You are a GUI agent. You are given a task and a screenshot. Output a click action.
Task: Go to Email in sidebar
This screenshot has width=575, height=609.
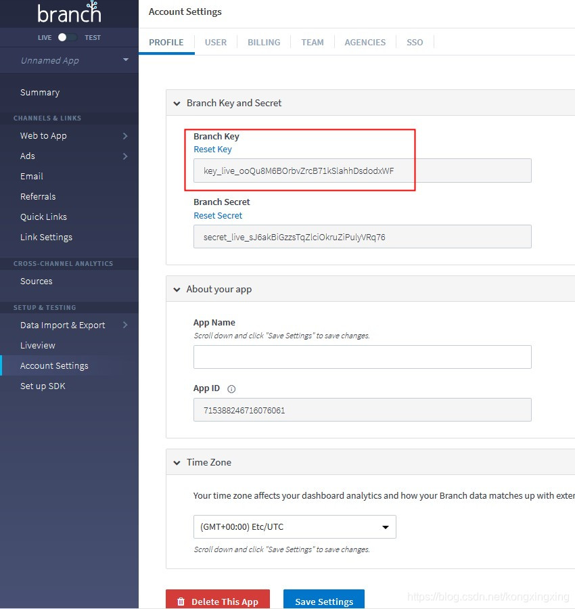coord(31,177)
